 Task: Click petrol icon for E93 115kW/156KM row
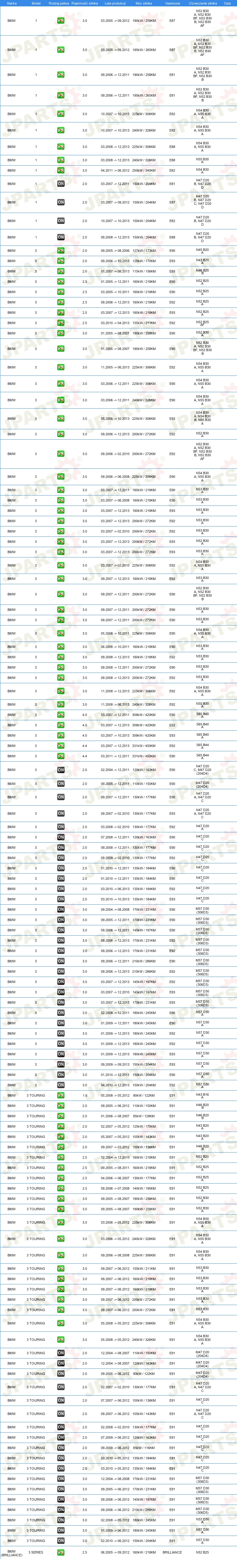coord(61,271)
